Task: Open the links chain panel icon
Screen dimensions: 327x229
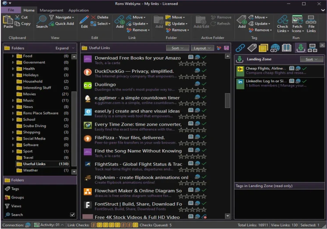Action: tap(240, 48)
